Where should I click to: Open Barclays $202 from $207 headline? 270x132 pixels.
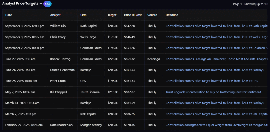coord(214,70)
